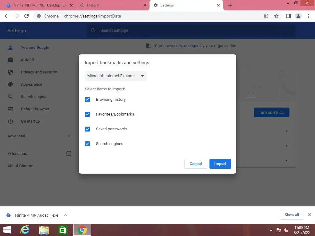Open File Explorer from the taskbar
Image resolution: width=315 pixels, height=236 pixels.
(x=44, y=230)
